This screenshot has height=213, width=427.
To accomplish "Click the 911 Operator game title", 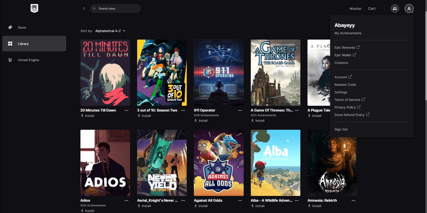I will click(x=205, y=110).
